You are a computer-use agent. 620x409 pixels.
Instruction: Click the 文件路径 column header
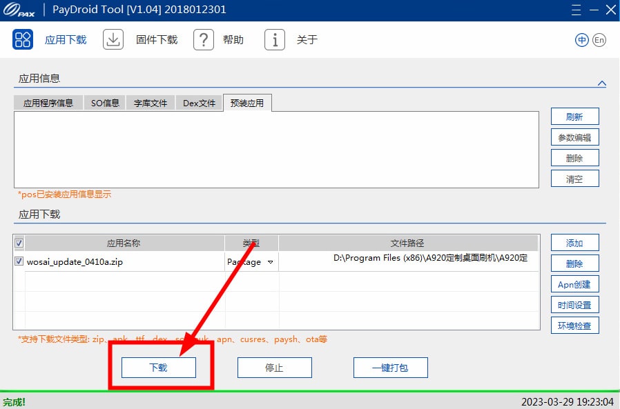(407, 243)
